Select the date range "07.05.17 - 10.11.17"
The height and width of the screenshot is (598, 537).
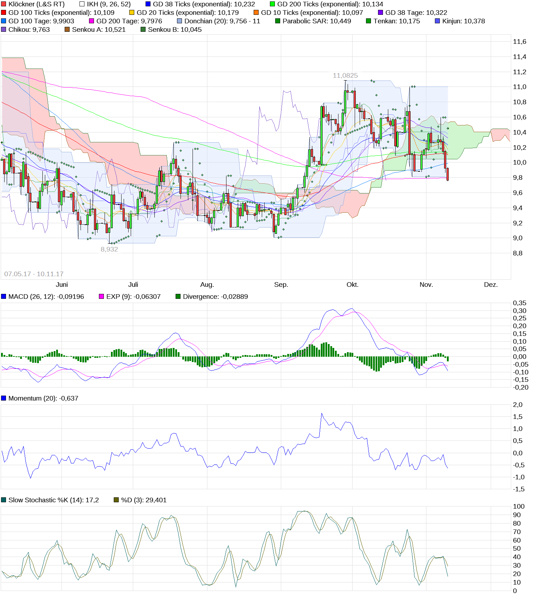point(34,274)
